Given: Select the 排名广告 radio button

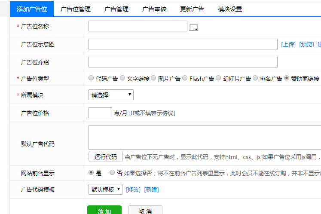Looking at the screenshot, I should coord(255,78).
